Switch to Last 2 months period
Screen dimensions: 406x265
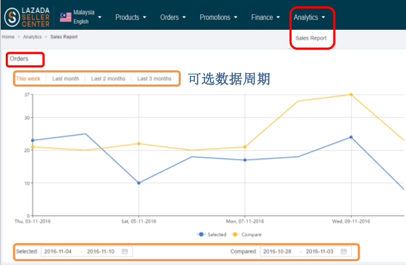tap(108, 79)
